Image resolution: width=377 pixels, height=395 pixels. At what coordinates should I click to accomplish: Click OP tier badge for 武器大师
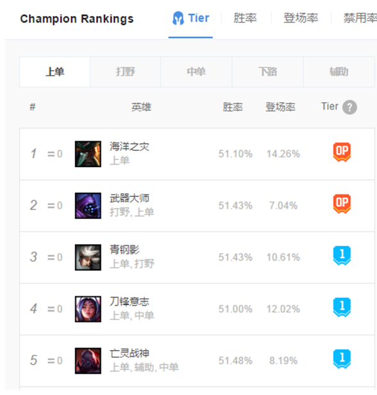point(342,204)
